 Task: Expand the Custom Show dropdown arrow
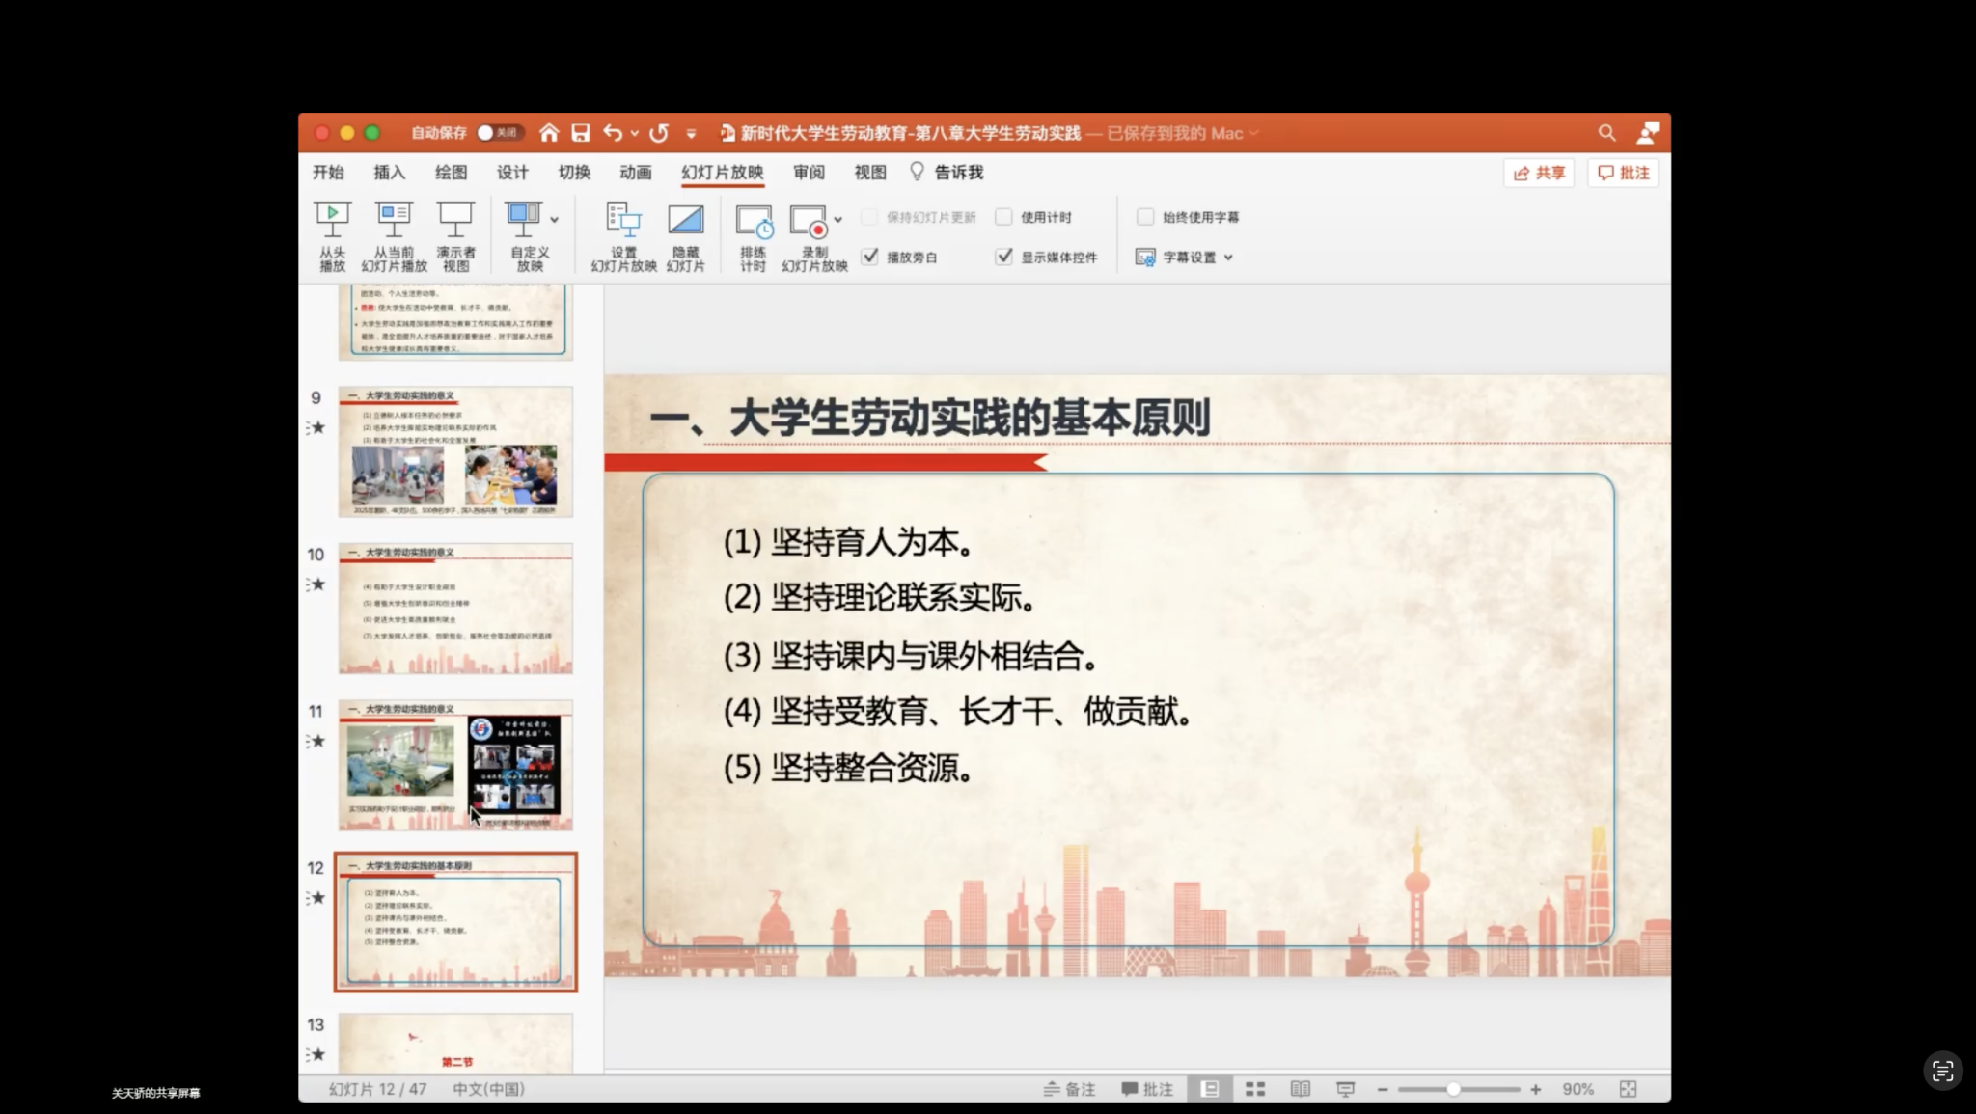point(555,220)
